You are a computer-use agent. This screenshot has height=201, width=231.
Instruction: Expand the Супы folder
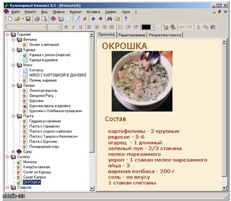pyautogui.click(x=13, y=152)
